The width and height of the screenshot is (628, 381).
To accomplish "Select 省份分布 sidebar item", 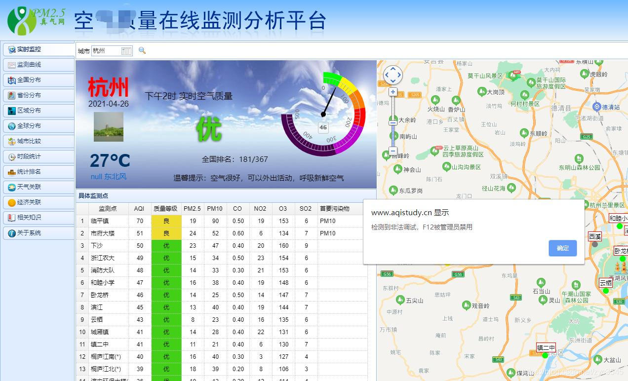I will click(x=39, y=95).
